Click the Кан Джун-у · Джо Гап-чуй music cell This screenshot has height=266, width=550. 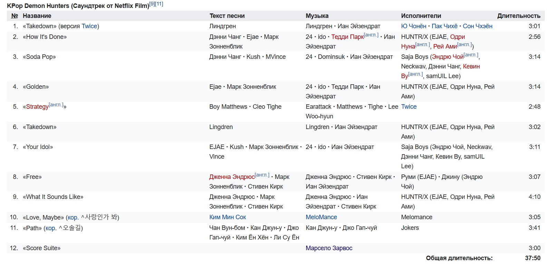tap(341, 228)
